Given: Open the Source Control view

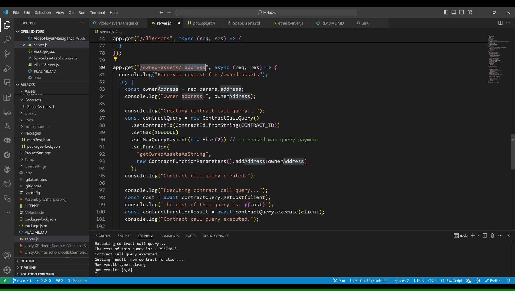Looking at the screenshot, I should pos(7,54).
